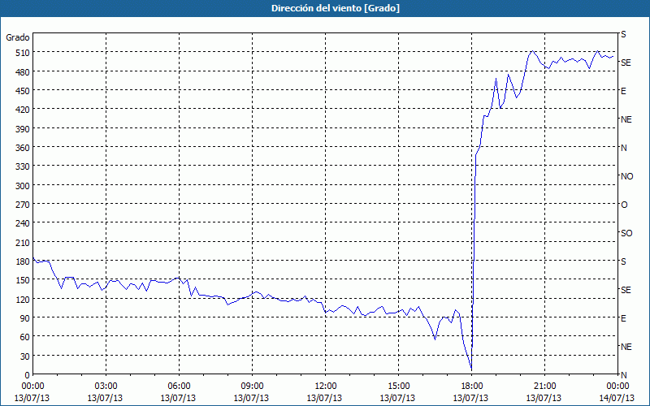
Task: Click the 240 y-axis value
Action: 23,223
